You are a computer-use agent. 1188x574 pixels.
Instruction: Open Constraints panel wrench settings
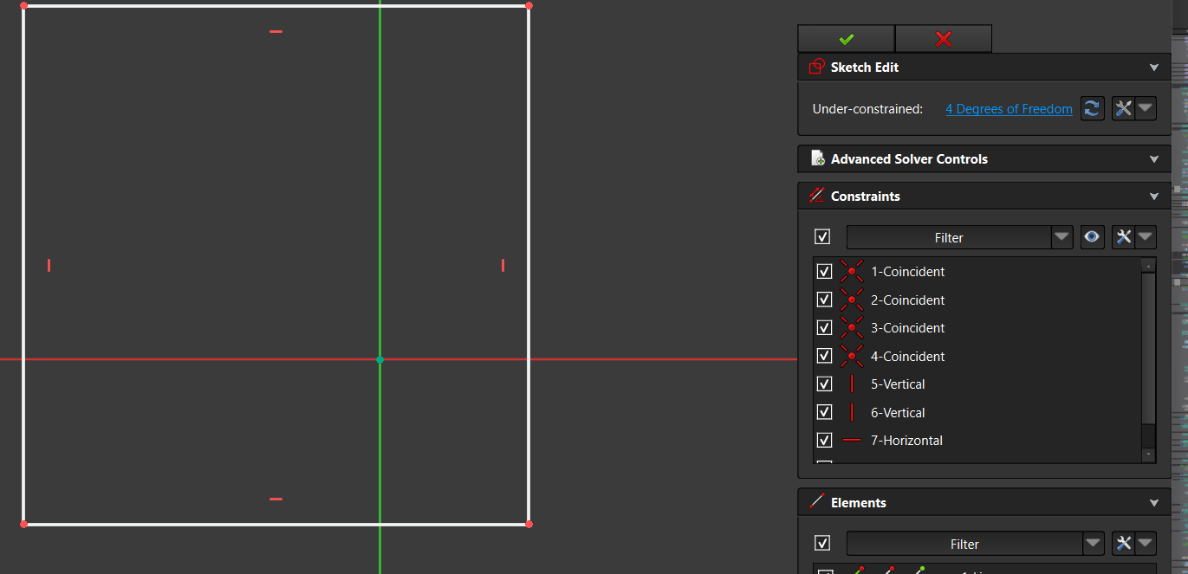click(1124, 237)
